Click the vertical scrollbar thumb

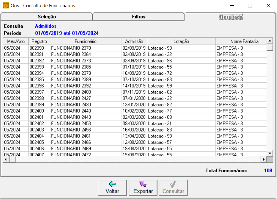click(270, 47)
